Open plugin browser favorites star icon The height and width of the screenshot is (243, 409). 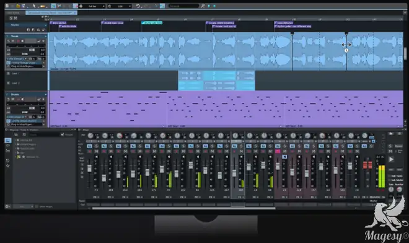pos(7,166)
